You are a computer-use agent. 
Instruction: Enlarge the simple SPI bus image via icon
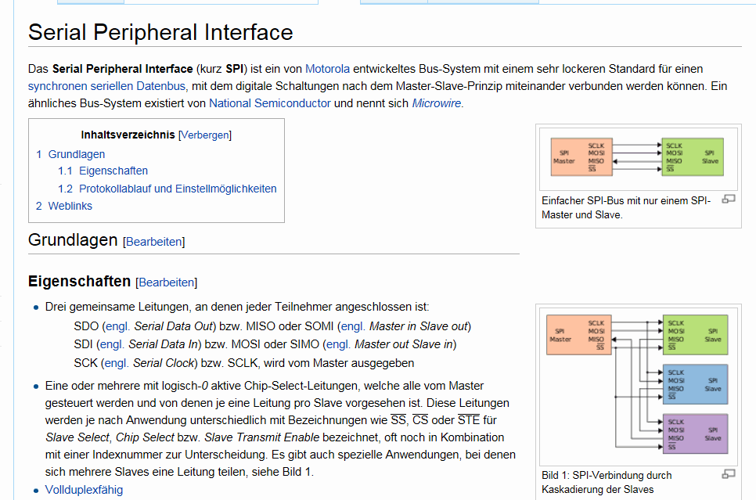(x=728, y=199)
